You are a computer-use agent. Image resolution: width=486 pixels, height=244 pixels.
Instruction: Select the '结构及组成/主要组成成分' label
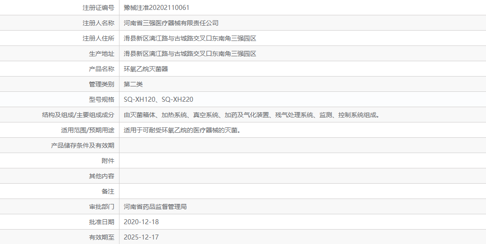pyautogui.click(x=78, y=115)
